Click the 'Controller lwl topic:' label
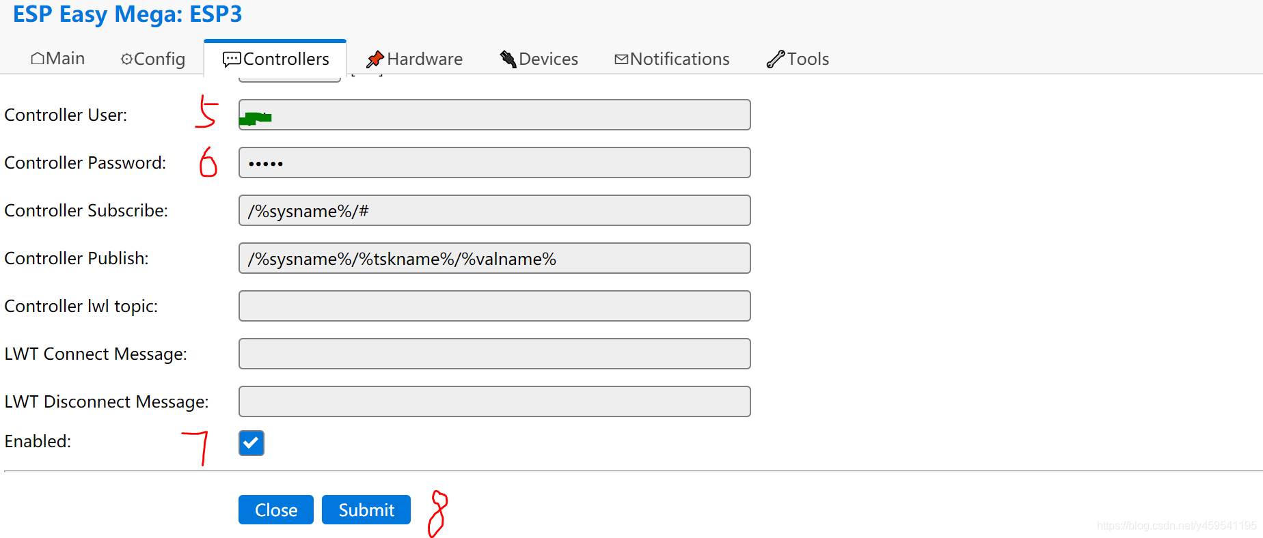This screenshot has height=538, width=1263. (x=81, y=306)
